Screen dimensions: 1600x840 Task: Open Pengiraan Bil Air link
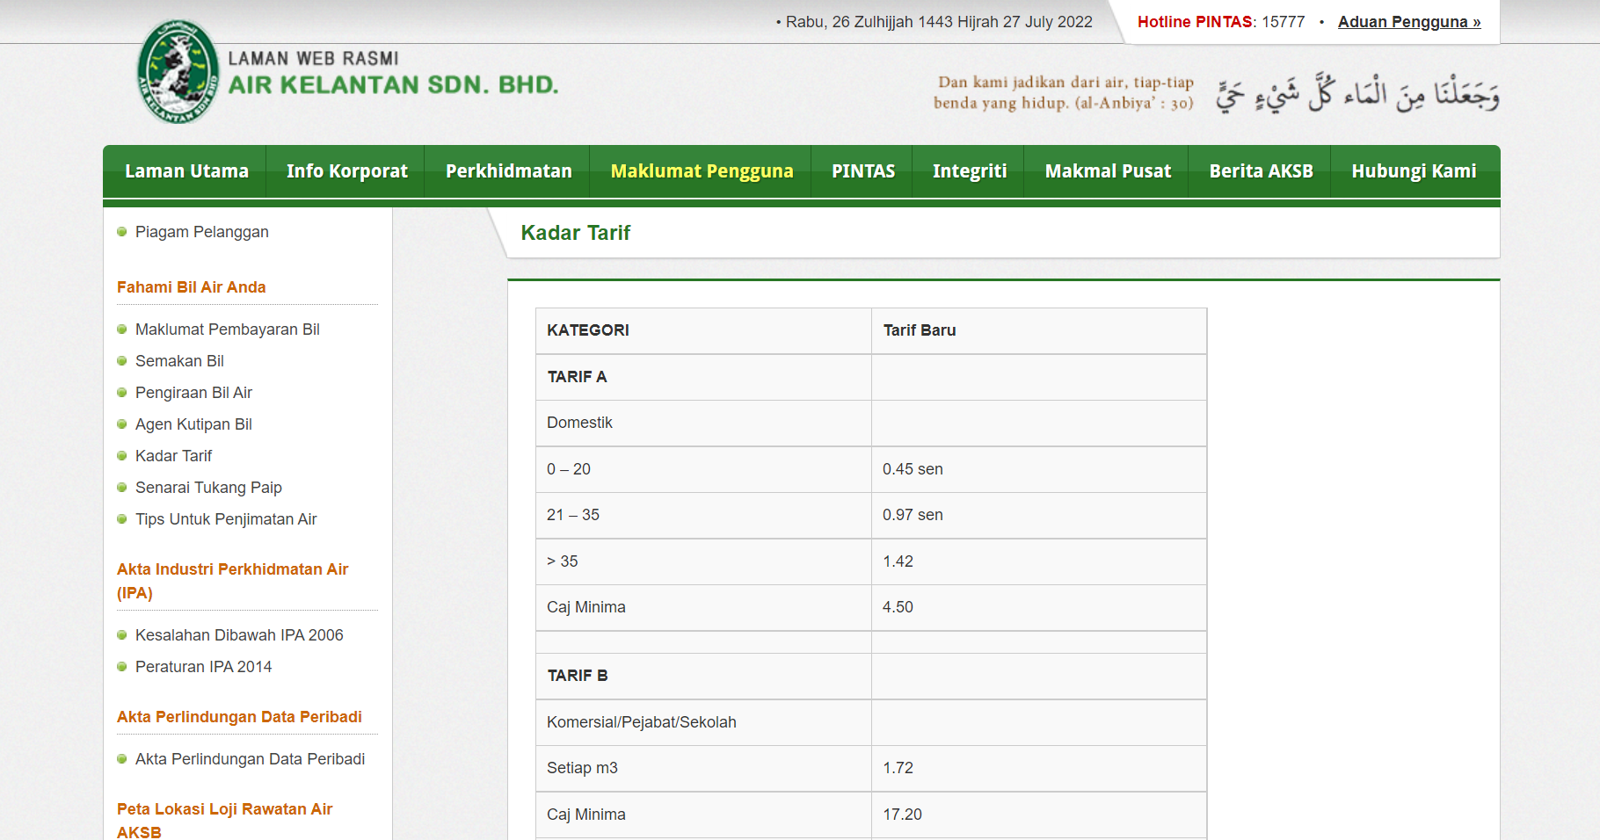tap(193, 393)
